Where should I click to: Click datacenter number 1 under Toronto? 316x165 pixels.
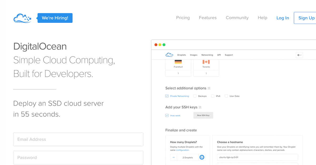pos(206,74)
